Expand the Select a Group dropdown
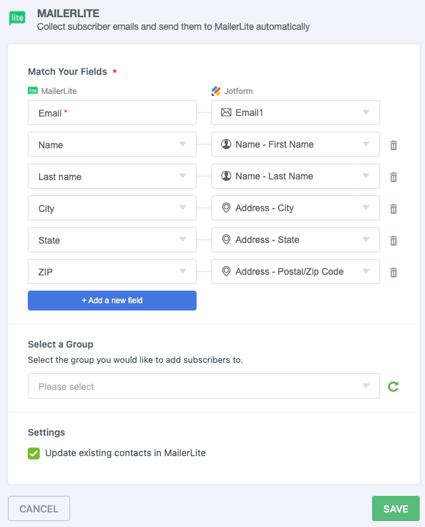 203,386
